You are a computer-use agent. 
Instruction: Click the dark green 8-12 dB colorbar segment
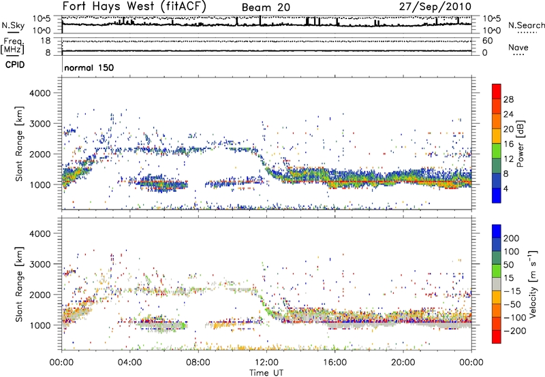click(x=497, y=166)
